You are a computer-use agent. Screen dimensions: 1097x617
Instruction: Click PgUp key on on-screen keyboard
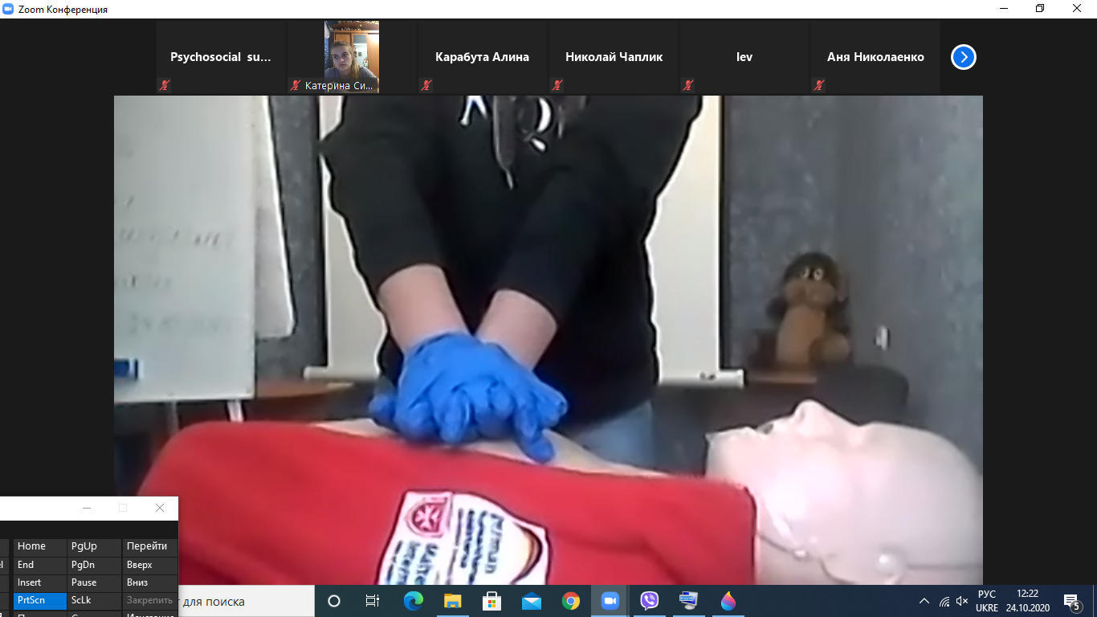click(94, 546)
